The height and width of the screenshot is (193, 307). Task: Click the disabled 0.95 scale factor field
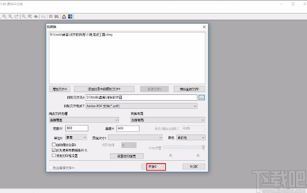(193, 128)
